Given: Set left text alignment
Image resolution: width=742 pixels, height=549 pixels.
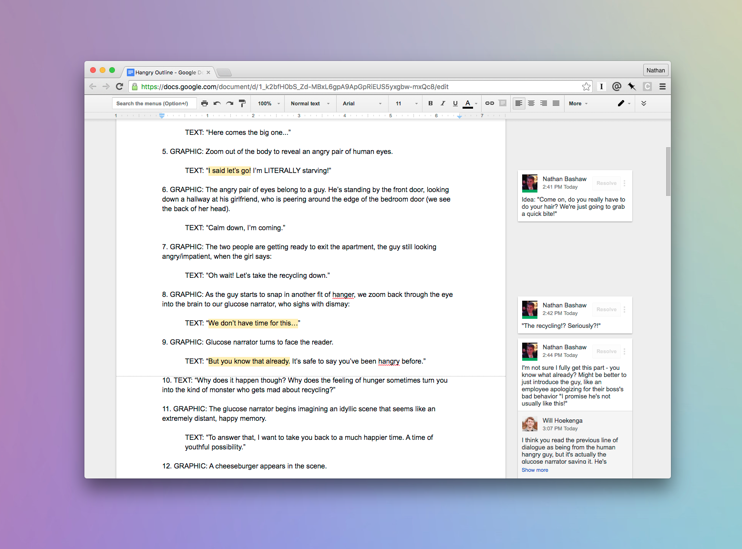Looking at the screenshot, I should pyautogui.click(x=519, y=103).
